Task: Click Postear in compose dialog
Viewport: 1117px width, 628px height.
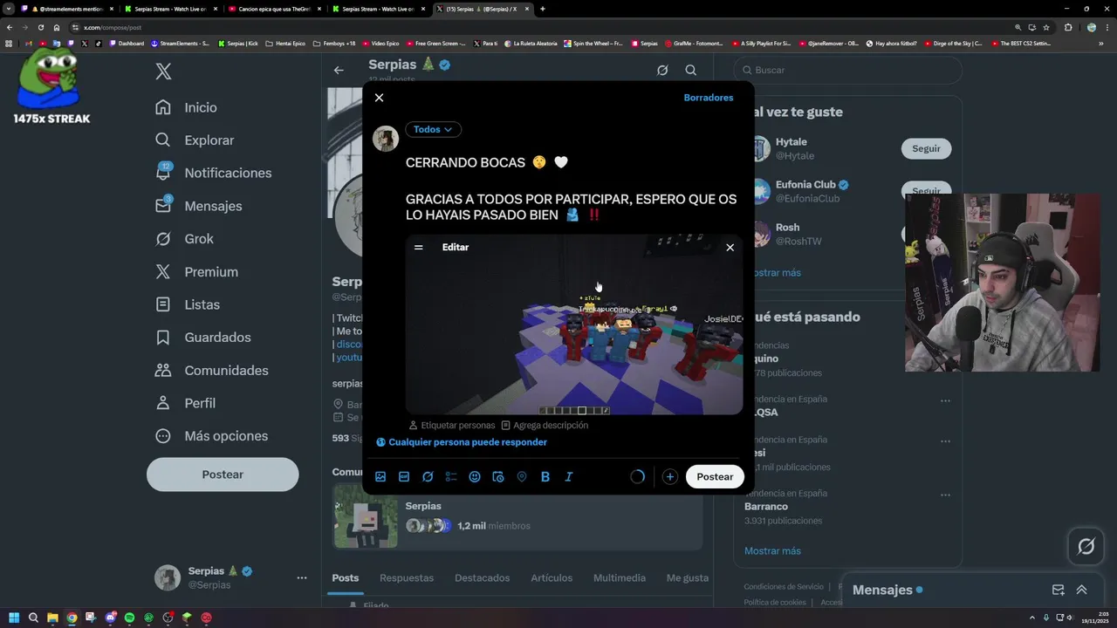Action: tap(715, 477)
